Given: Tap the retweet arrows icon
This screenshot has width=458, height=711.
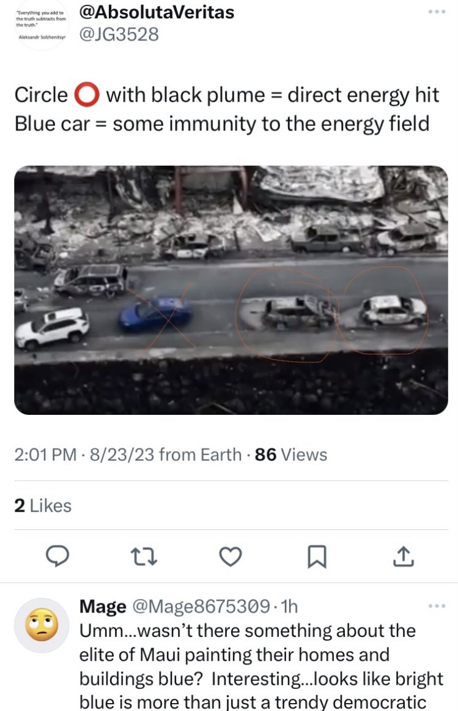Looking at the screenshot, I should coord(144,556).
